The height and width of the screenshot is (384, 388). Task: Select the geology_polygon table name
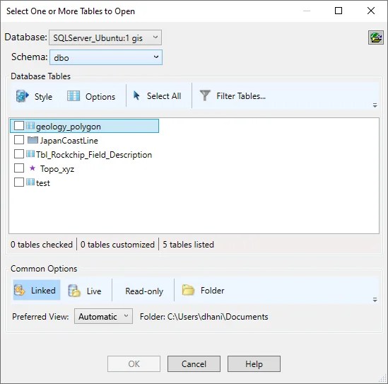(69, 127)
